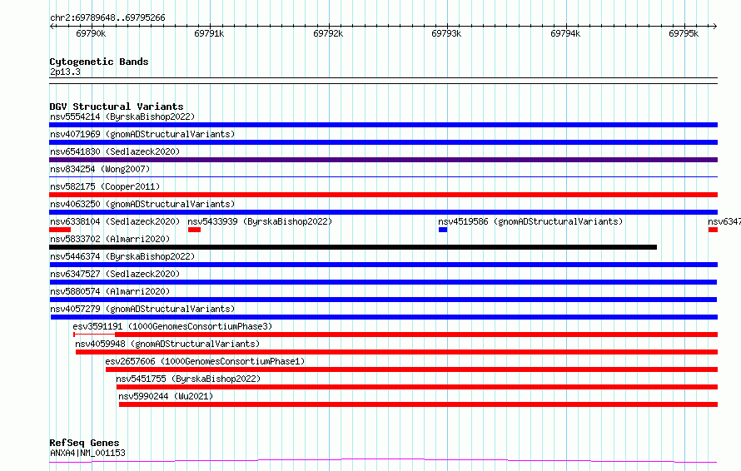
Task: Open the nsv5990244 (Wu2021) label
Action: (166, 396)
